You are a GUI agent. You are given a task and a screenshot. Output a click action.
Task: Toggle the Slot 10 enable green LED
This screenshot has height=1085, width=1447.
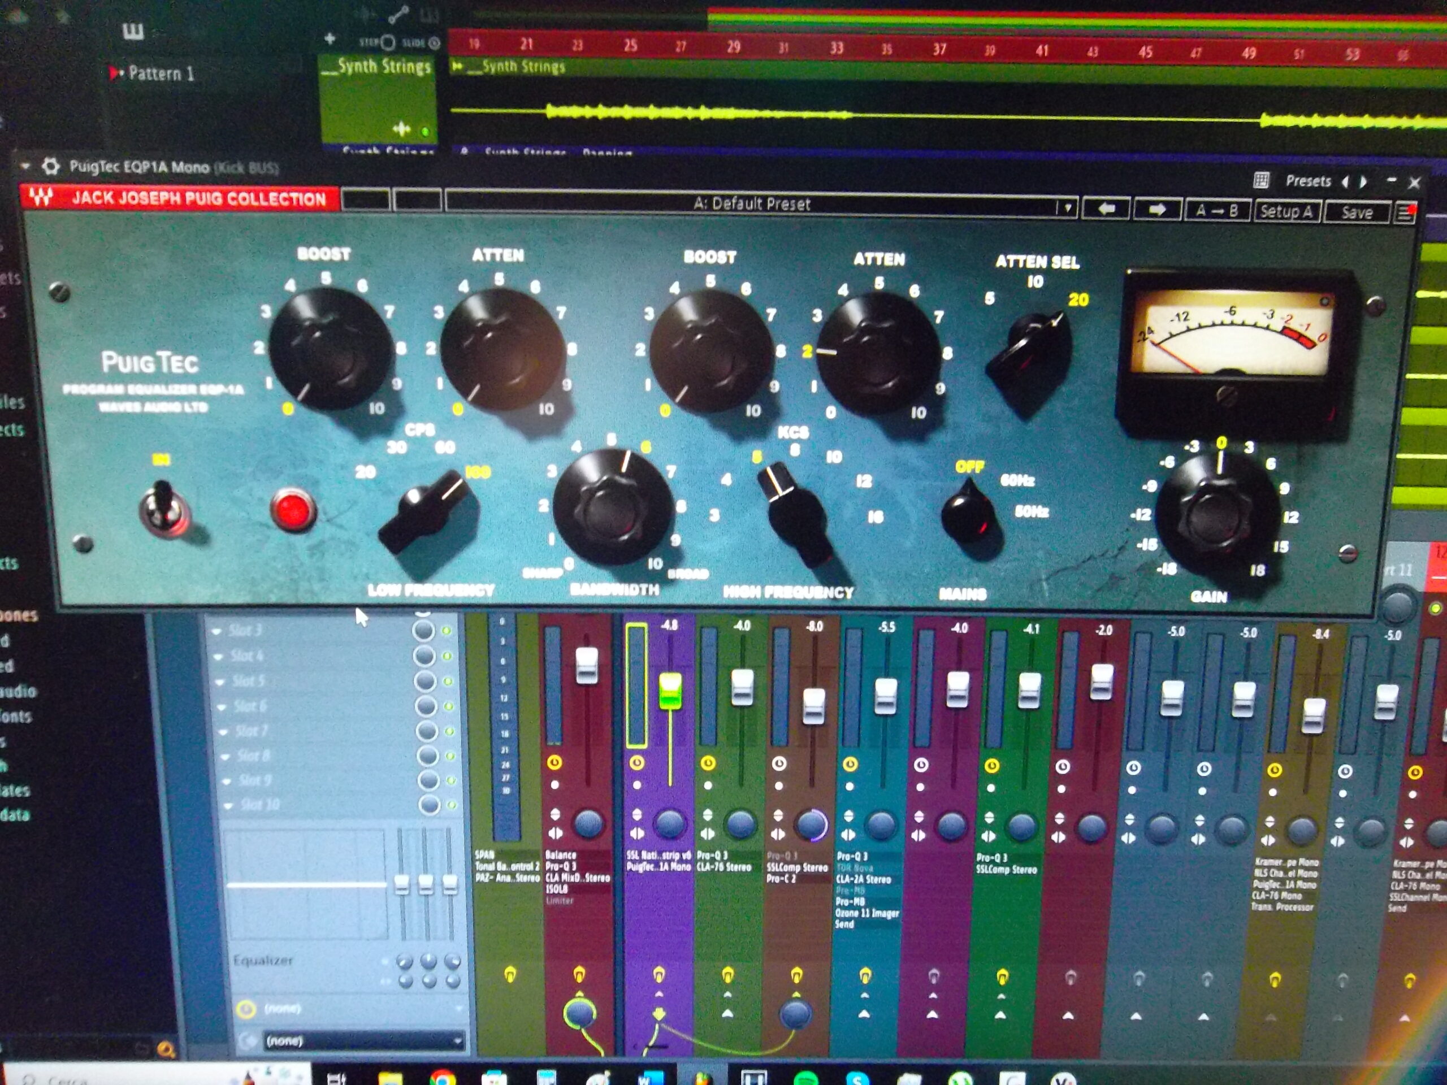click(x=452, y=805)
